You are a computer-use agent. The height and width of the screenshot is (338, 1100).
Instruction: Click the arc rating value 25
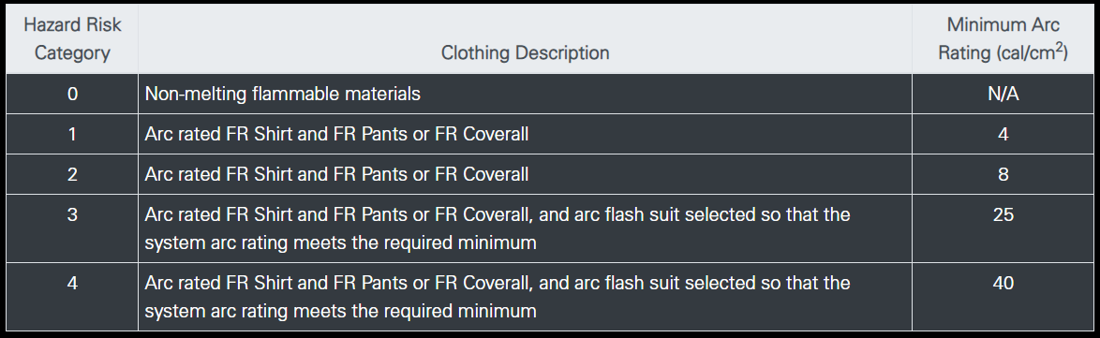[x=1003, y=214]
